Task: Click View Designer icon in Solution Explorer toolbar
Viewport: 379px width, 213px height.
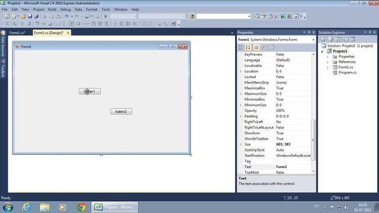Action: click(x=352, y=39)
